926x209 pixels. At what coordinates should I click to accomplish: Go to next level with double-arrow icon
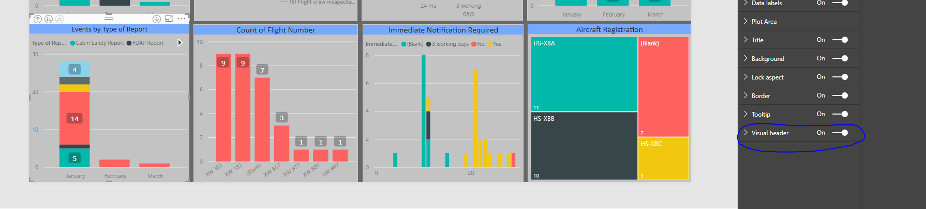(49, 19)
